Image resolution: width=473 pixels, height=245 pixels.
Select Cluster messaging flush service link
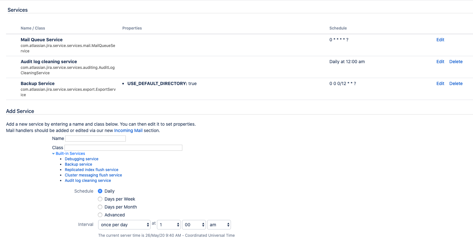tap(93, 175)
